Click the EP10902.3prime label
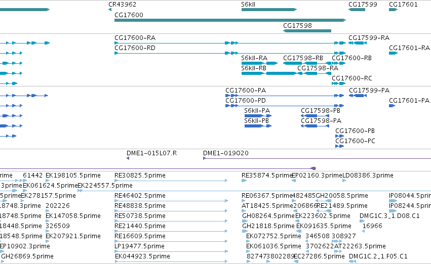 [25, 246]
